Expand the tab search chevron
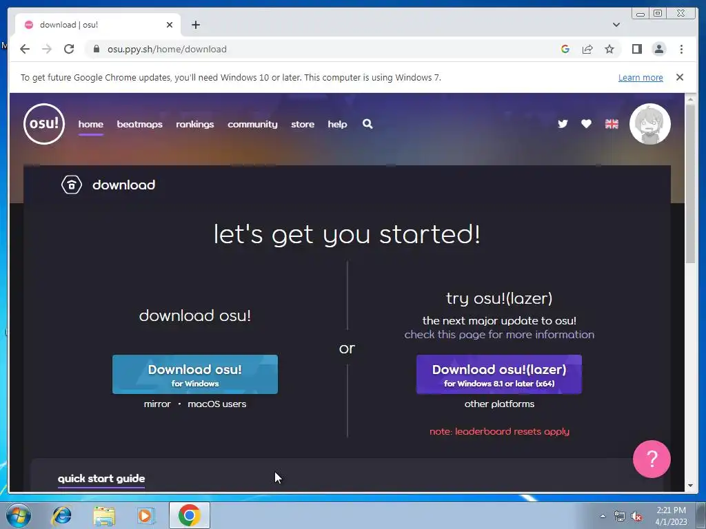Image resolution: width=706 pixels, height=529 pixels. click(x=616, y=25)
